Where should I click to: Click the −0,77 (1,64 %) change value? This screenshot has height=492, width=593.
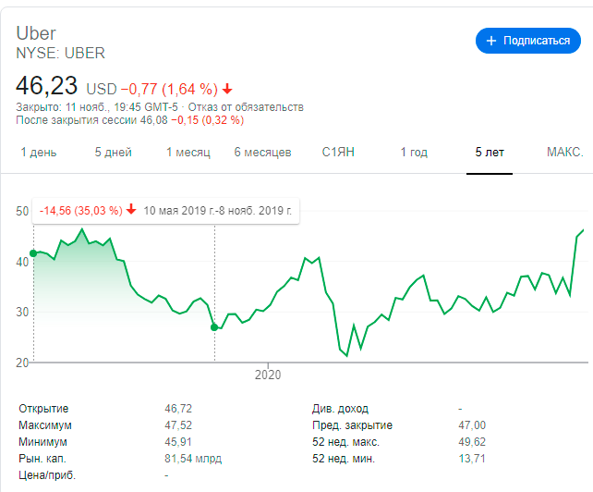point(169,90)
